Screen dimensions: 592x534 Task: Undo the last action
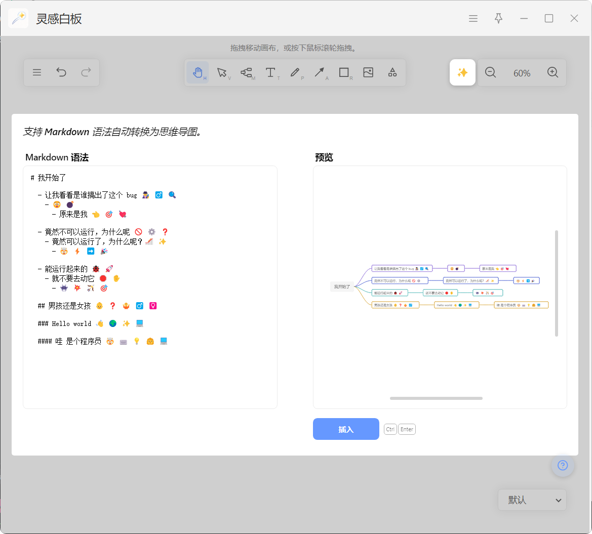pyautogui.click(x=62, y=72)
